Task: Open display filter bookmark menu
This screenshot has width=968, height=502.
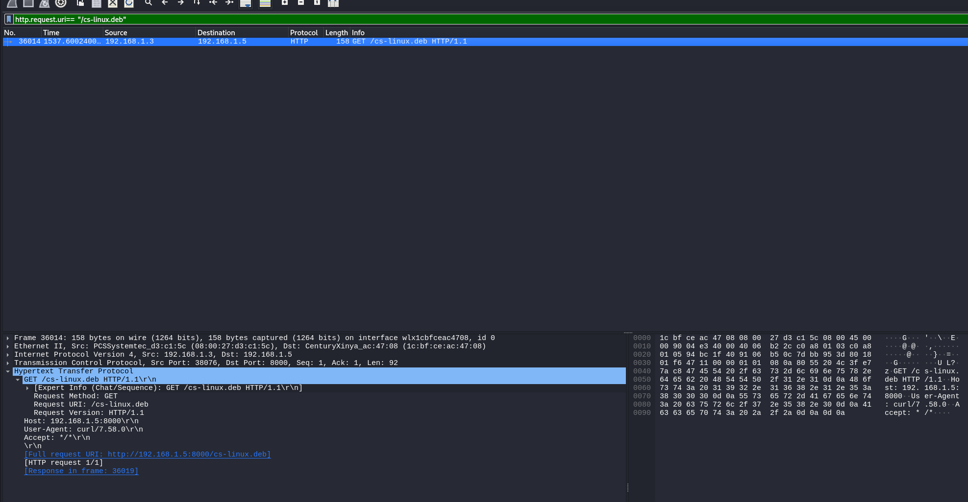Action: click(9, 19)
